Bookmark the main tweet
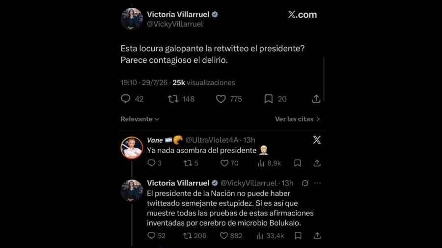Image resolution: width=442 pixels, height=248 pixels. coord(268,99)
